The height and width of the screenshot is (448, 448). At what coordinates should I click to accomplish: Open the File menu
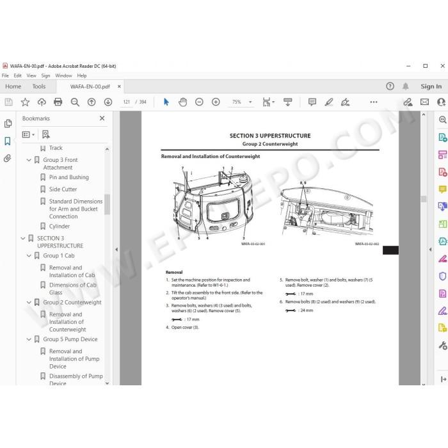click(5, 76)
